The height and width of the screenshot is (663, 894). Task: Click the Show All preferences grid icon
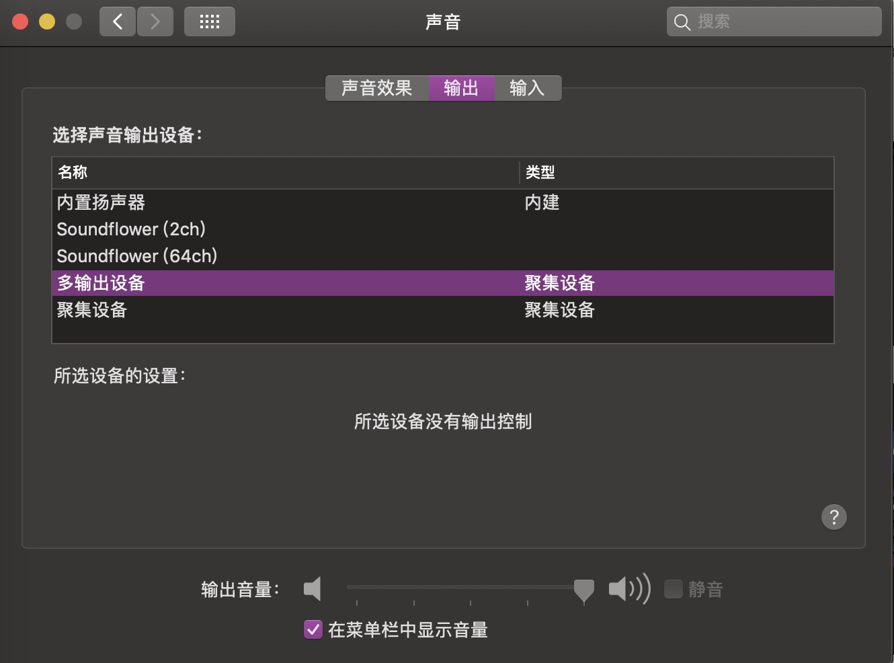209,21
